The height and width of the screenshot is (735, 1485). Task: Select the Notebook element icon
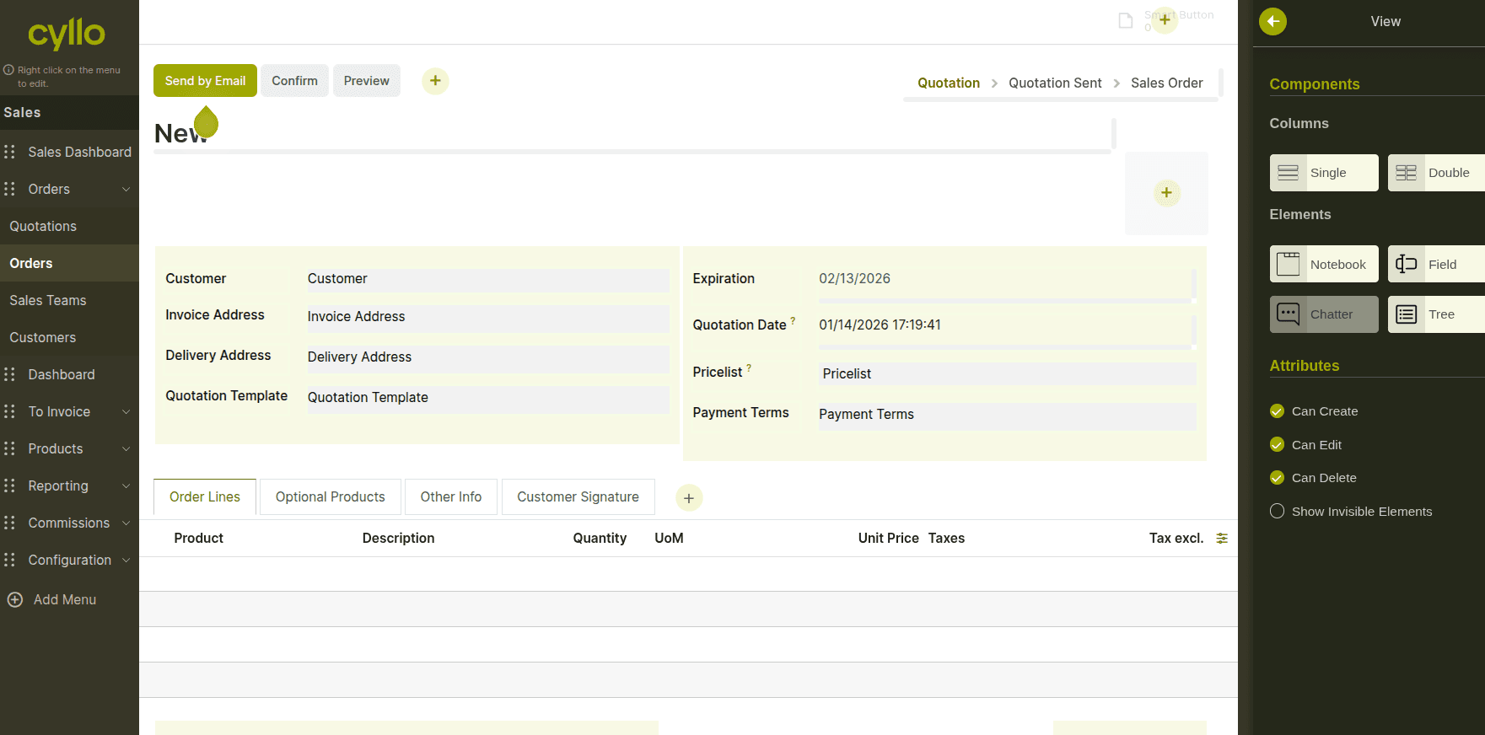pyautogui.click(x=1288, y=265)
